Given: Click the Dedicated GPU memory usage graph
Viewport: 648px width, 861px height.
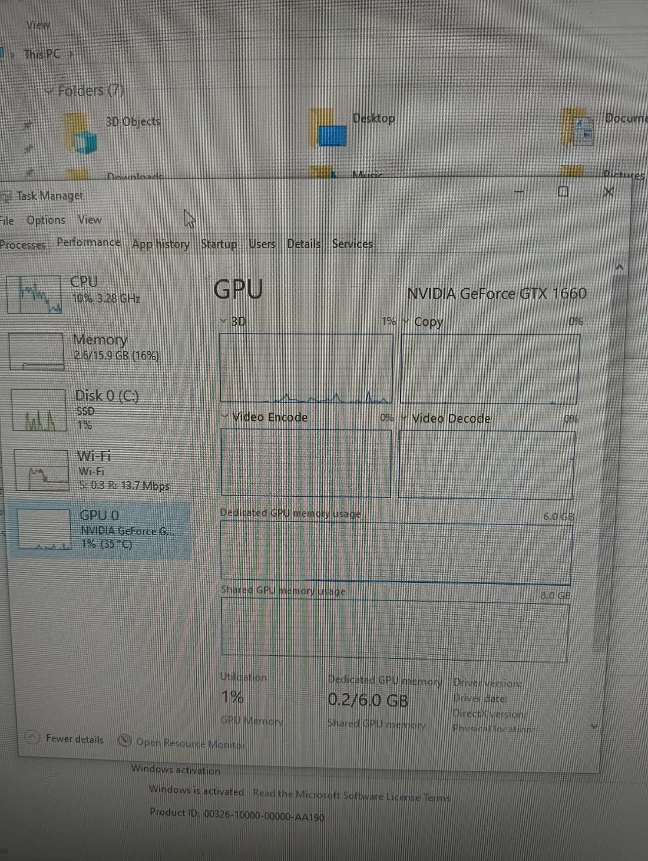Looking at the screenshot, I should [395, 552].
